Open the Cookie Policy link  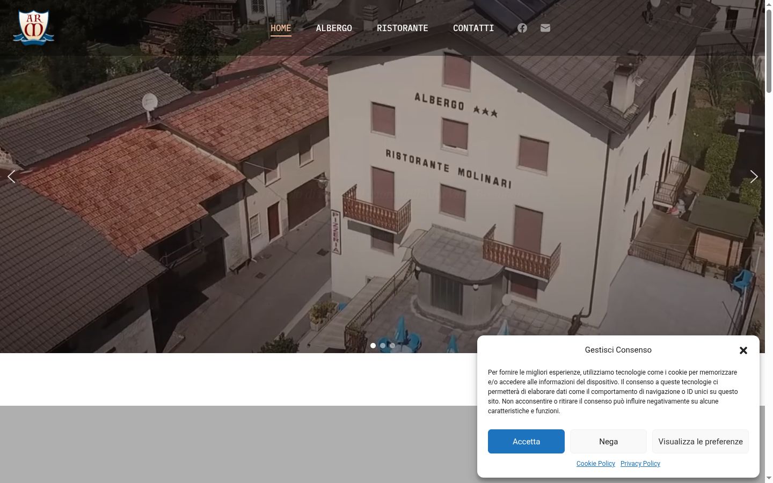(596, 464)
